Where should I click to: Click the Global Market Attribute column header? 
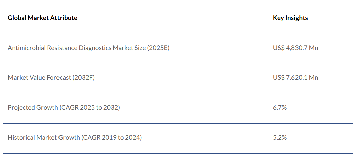[42, 18]
